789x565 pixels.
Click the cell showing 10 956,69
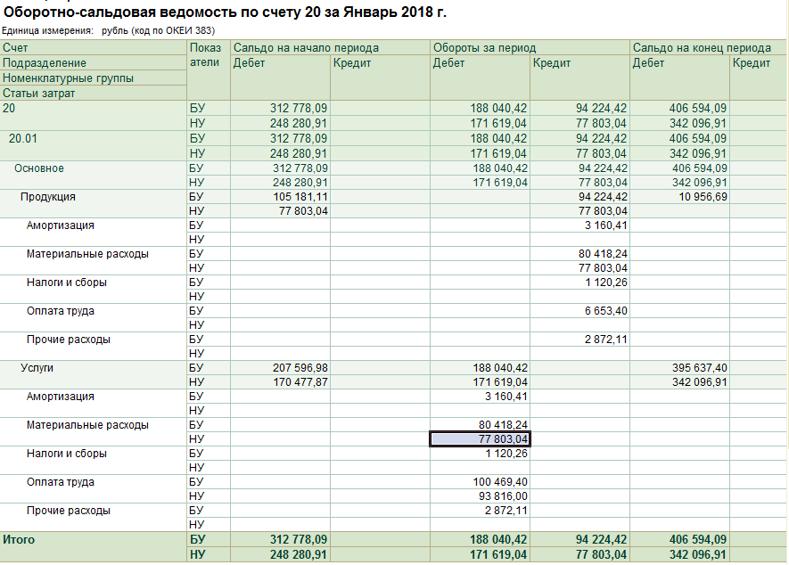coord(698,197)
